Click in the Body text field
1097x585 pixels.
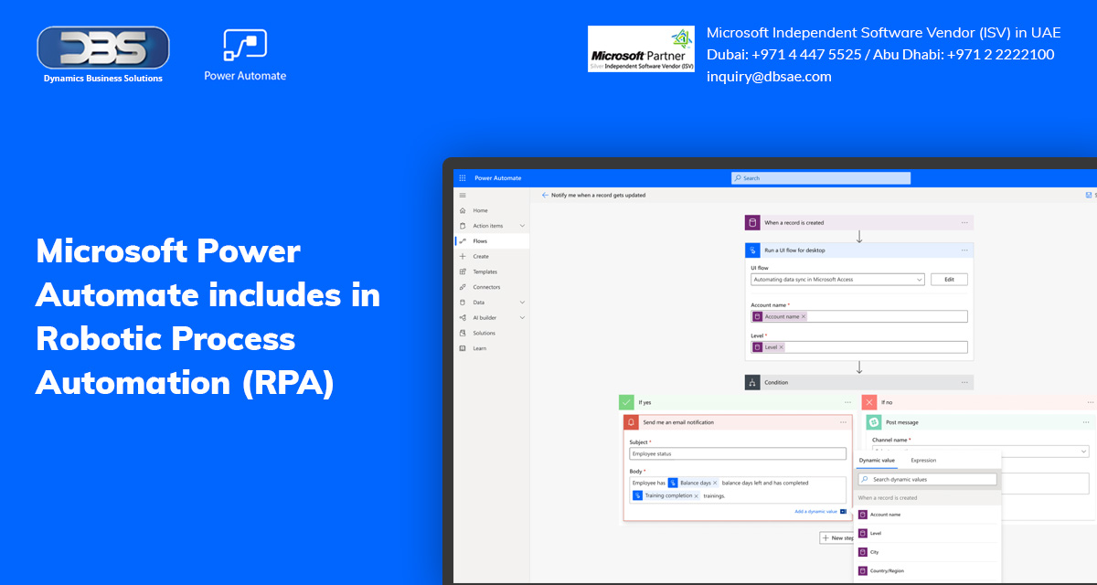pos(738,489)
